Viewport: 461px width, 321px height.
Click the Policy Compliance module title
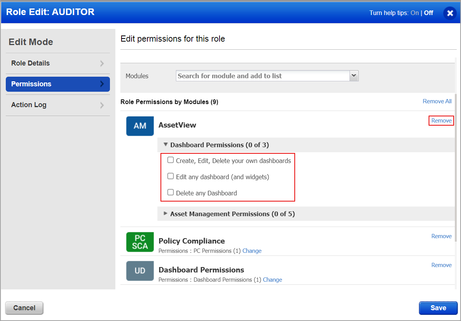(192, 241)
